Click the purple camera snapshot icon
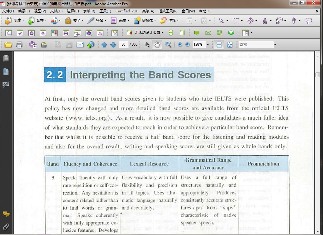 click(x=89, y=33)
